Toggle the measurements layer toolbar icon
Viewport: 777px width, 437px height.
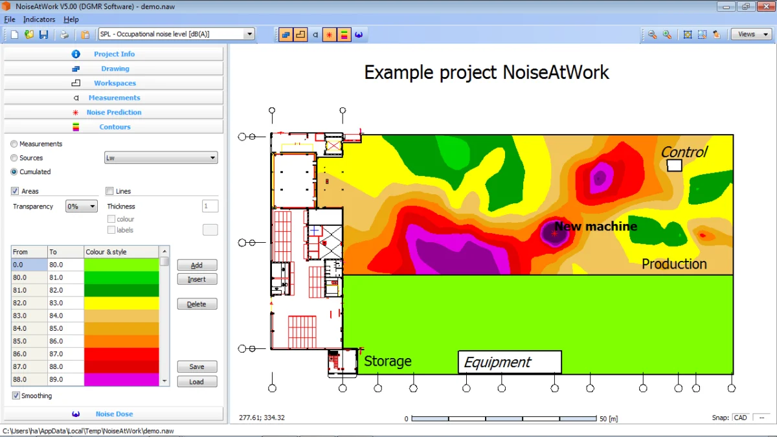[315, 34]
